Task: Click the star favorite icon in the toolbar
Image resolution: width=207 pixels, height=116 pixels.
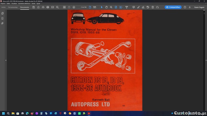Action: point(38,7)
